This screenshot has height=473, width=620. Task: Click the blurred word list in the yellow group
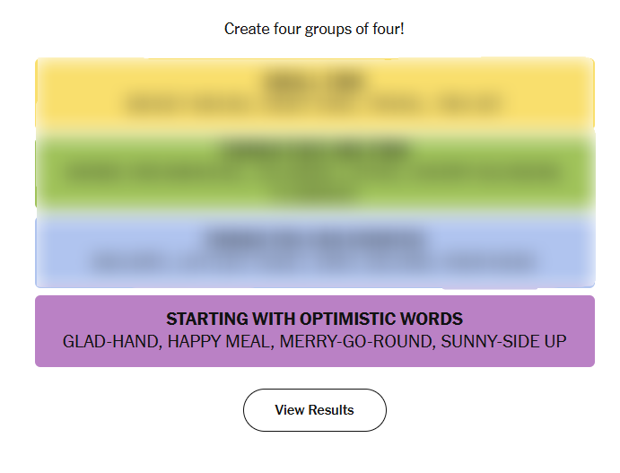pyautogui.click(x=314, y=104)
